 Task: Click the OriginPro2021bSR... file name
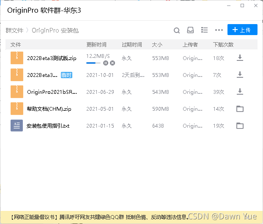pyautogui.click(x=52, y=92)
